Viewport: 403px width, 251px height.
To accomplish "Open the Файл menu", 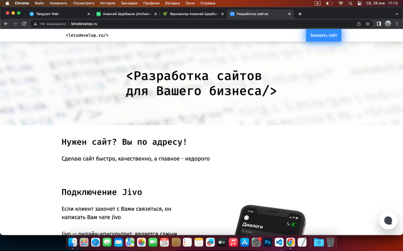I will (39, 3).
